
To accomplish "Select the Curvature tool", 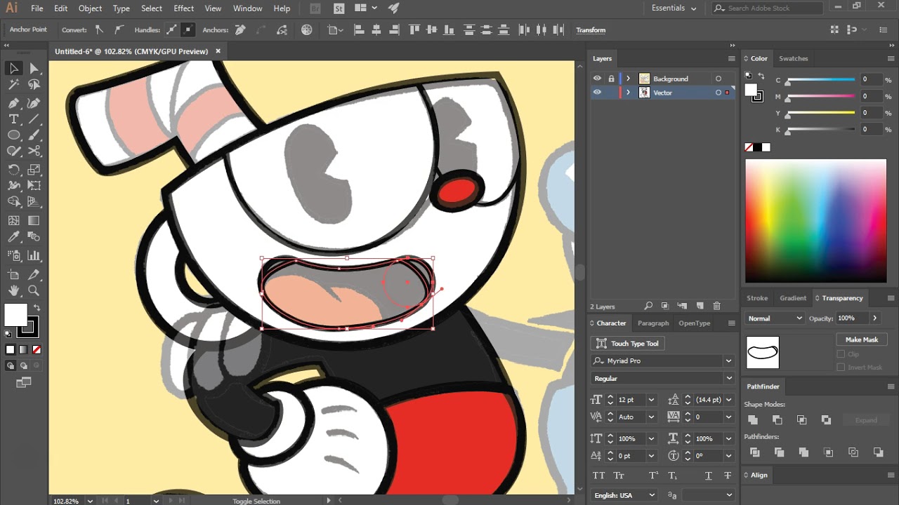I will pos(34,102).
